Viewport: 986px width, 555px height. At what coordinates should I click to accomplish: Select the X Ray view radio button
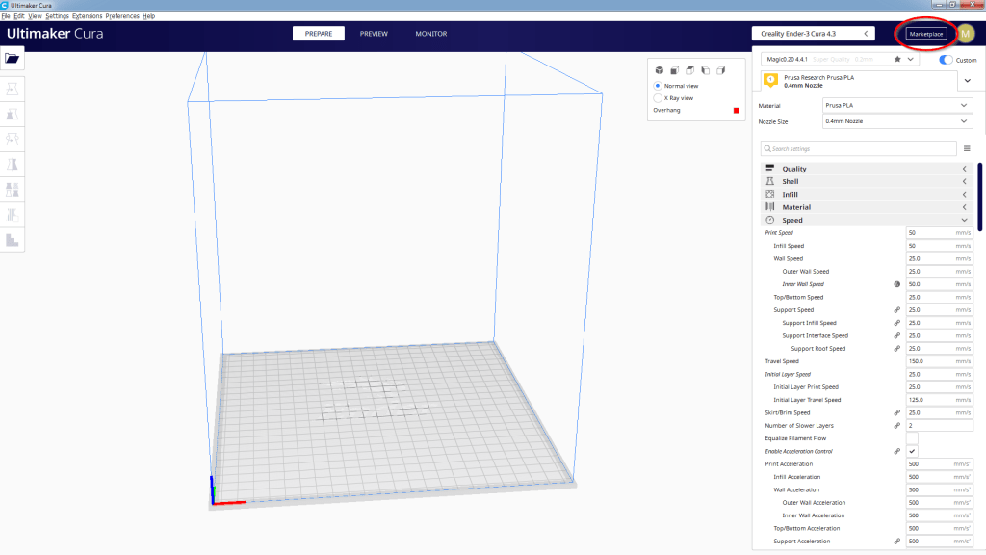(658, 97)
